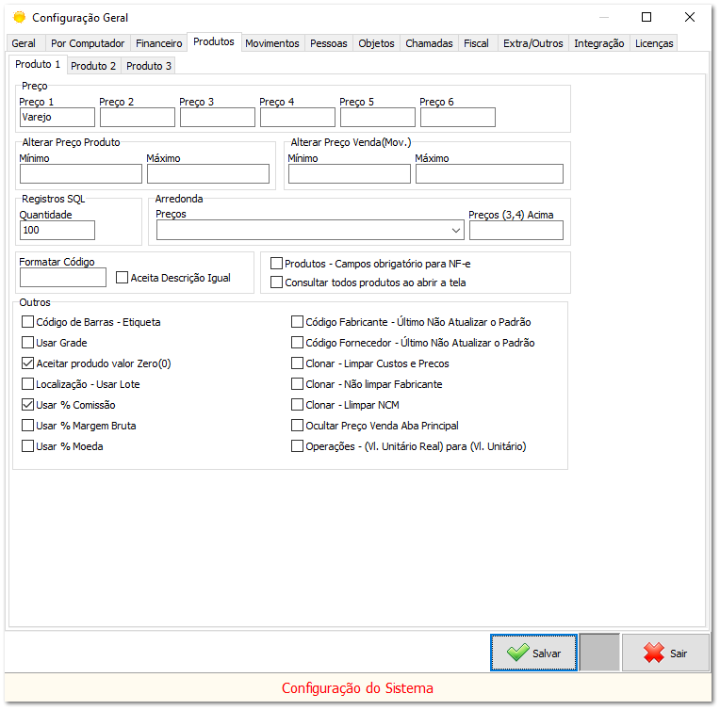Go to the Movimentos tab
720x710 pixels.
(x=272, y=43)
